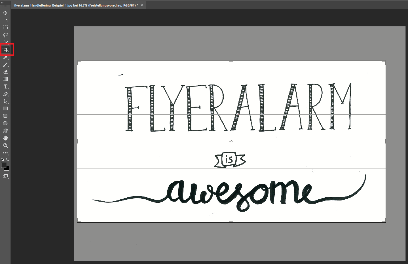Select the Horizontal Type tool
Image resolution: width=408 pixels, height=264 pixels.
(5, 86)
